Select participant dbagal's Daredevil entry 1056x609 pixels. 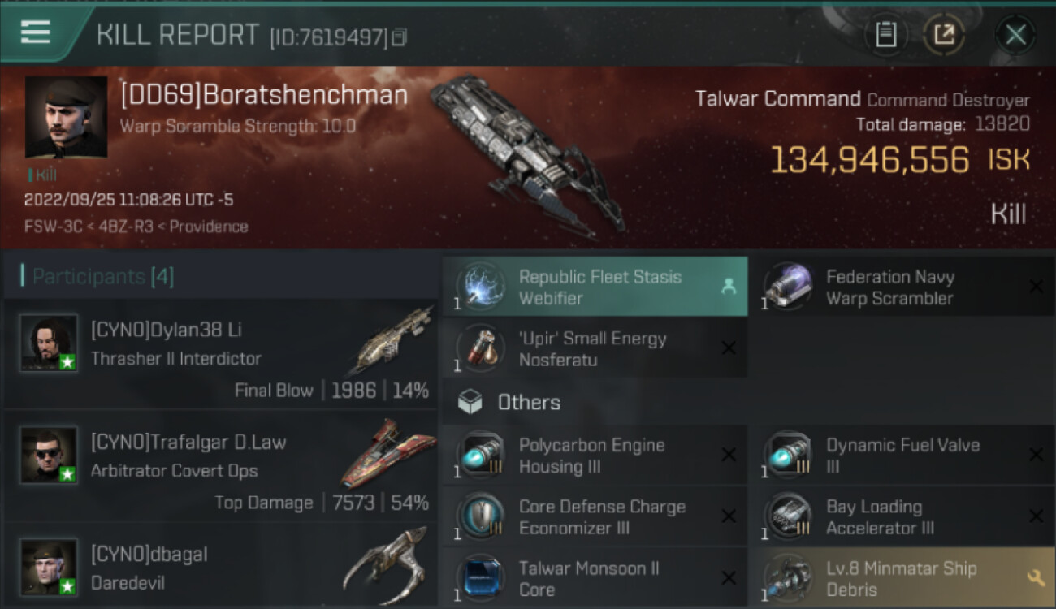(221, 566)
